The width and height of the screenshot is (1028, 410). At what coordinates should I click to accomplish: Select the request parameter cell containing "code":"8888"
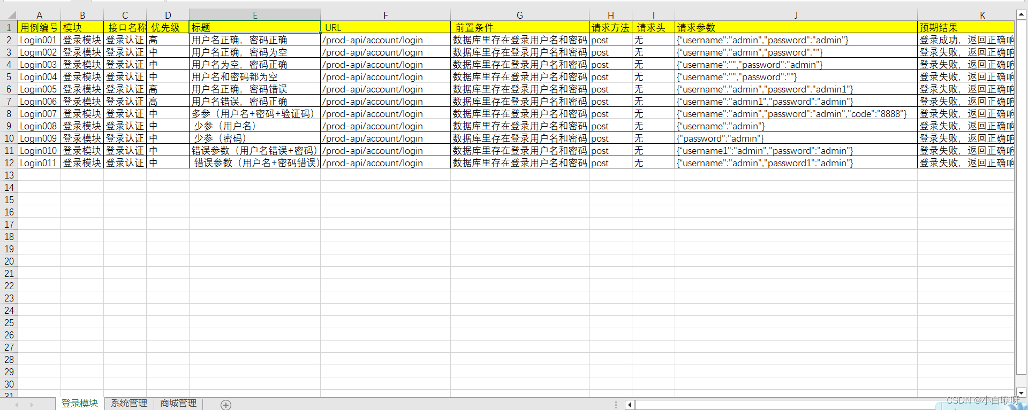(796, 113)
